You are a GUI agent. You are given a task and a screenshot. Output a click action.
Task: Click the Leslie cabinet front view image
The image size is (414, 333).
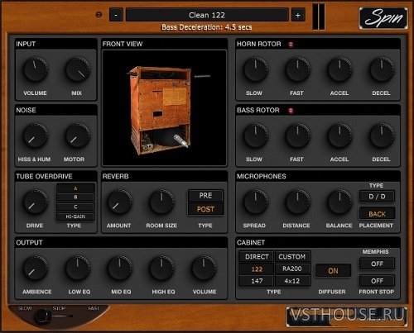(164, 108)
